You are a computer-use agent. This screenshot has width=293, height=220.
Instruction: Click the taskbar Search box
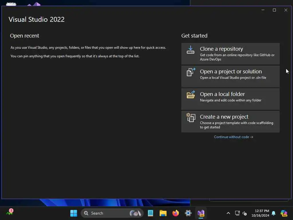(112, 213)
